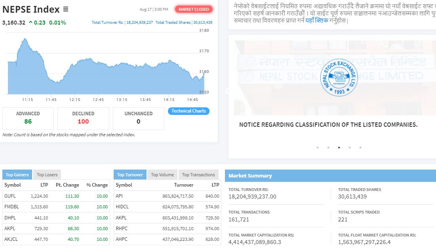Go to fifth carousel slide dot
Viewport: 436px width, 248px height.
point(360,148)
